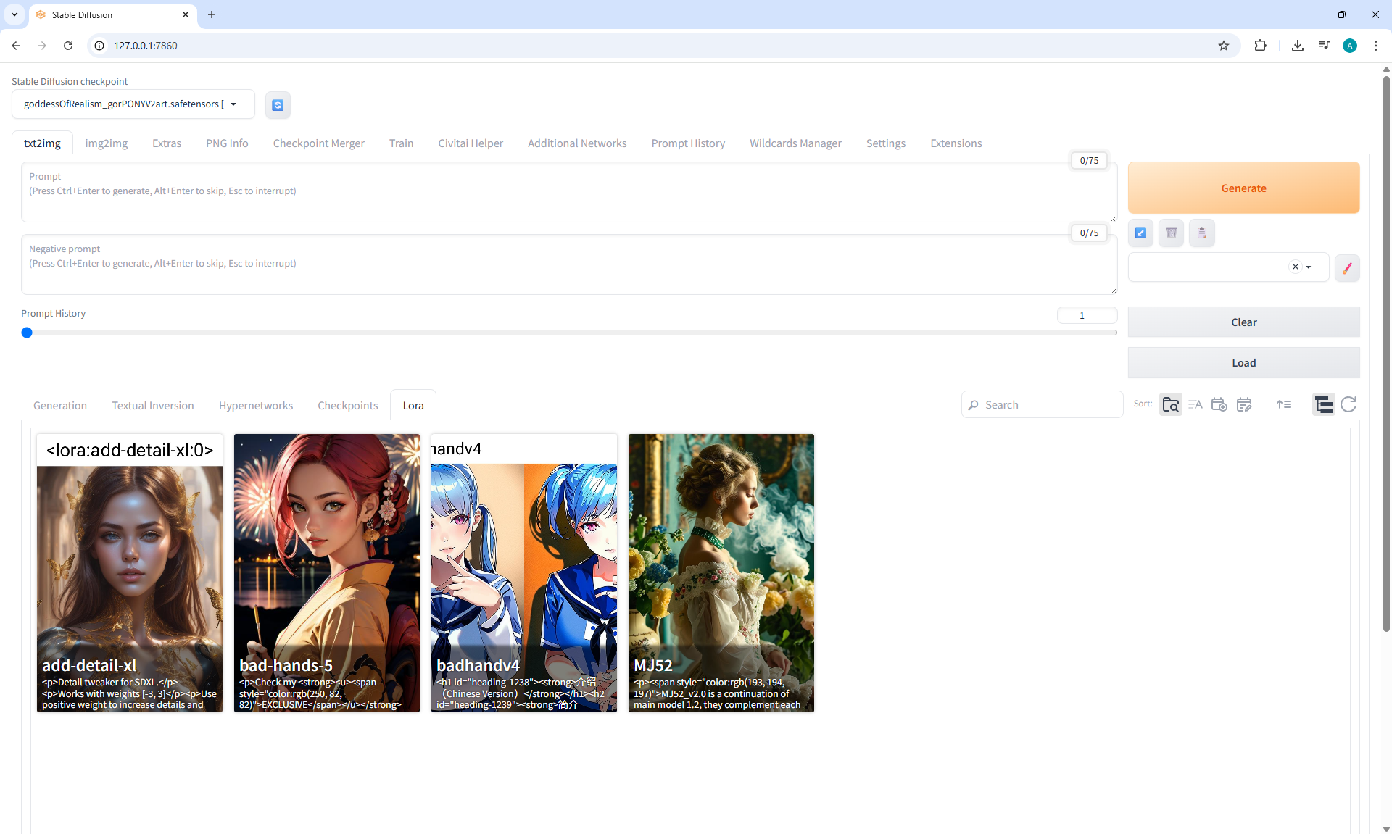Refresh the checkpoint list with the blue icon
The image size is (1392, 834).
278,105
